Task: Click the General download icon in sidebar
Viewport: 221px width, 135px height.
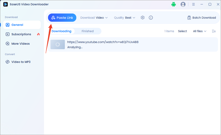Action: click(x=8, y=25)
